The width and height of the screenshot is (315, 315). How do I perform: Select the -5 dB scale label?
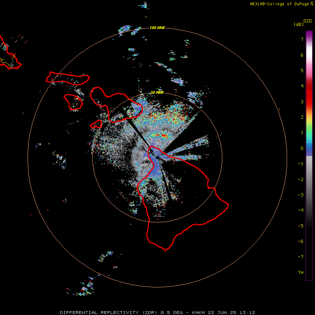pos(301,226)
